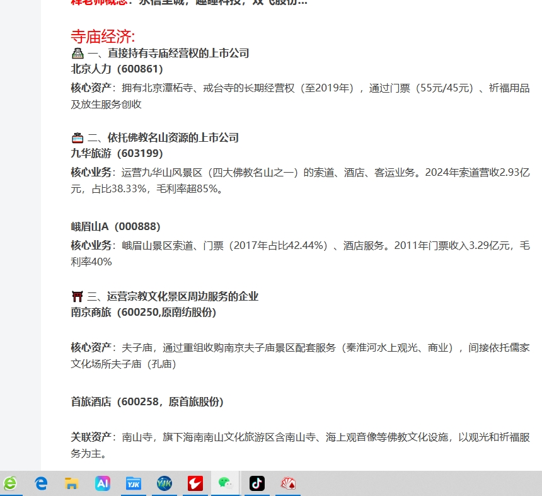Open the round YJK globe app
Image resolution: width=542 pixels, height=496 pixels.
point(164,483)
